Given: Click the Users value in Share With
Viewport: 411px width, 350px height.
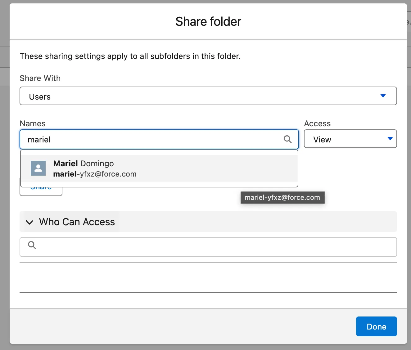Looking at the screenshot, I should (40, 97).
